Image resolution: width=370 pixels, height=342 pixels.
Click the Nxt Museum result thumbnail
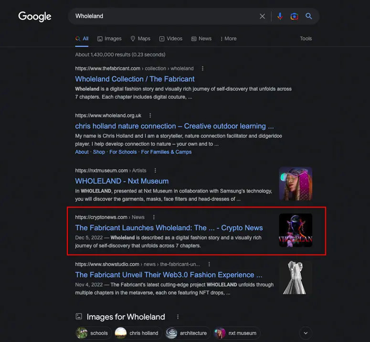(x=296, y=183)
